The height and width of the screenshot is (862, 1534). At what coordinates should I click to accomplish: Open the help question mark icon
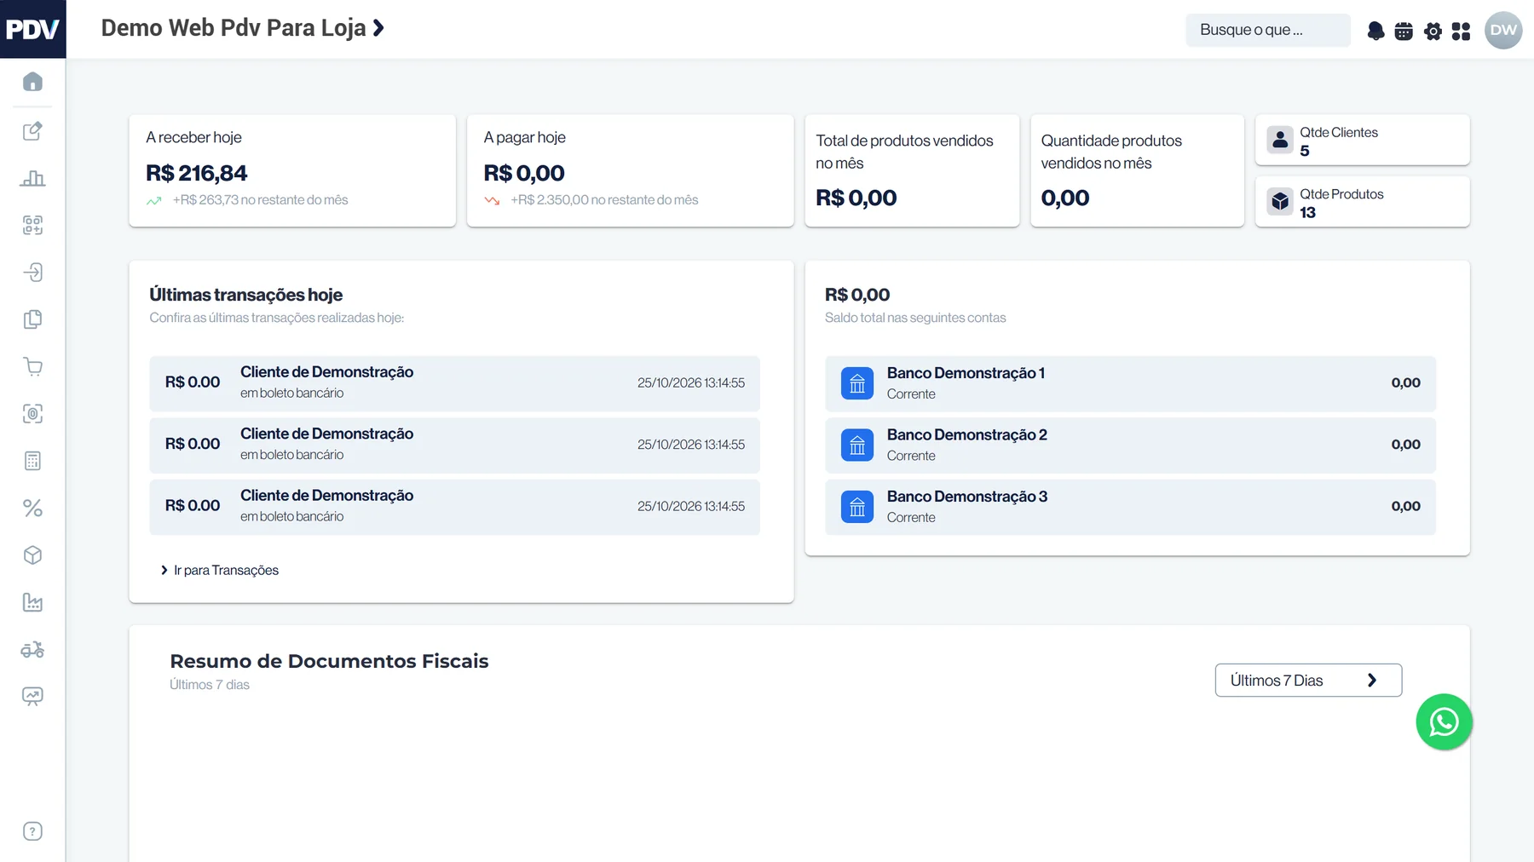pyautogui.click(x=32, y=831)
